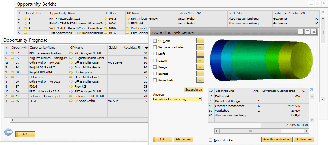The image size is (329, 145).
Task: Open link arrow next to Fielmann Optik GmbH
Action: [x=72, y=96]
